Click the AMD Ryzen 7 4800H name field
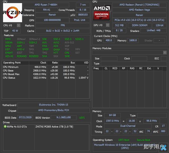Viewport: 169px width, 153px height. [46, 5]
